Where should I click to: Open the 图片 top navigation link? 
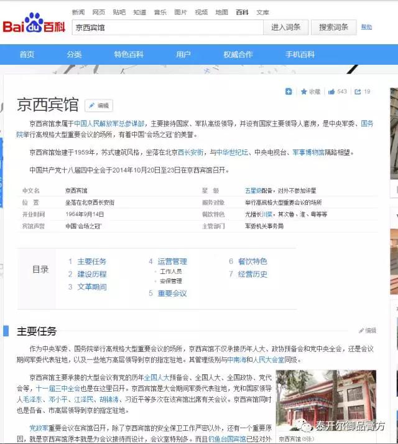coord(180,12)
